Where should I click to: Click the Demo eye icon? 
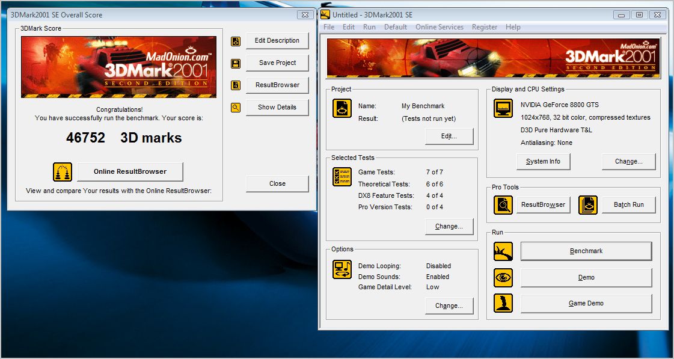[503, 278]
